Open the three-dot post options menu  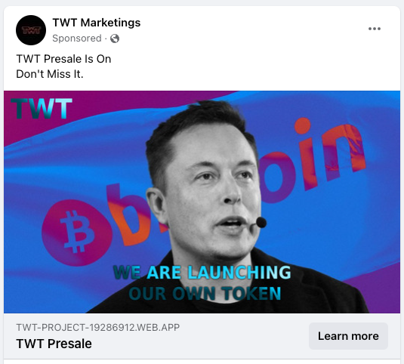pyautogui.click(x=374, y=29)
